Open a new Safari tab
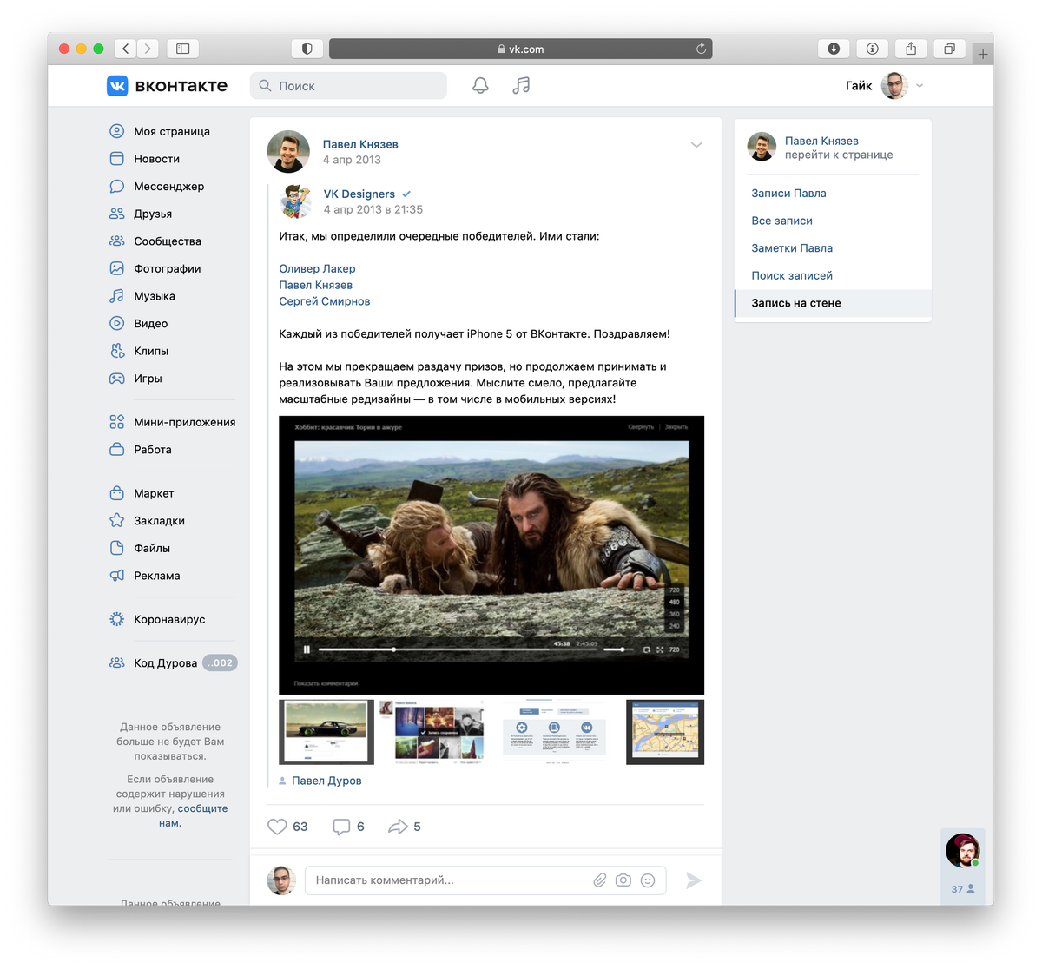This screenshot has width=1042, height=969. coord(983,54)
